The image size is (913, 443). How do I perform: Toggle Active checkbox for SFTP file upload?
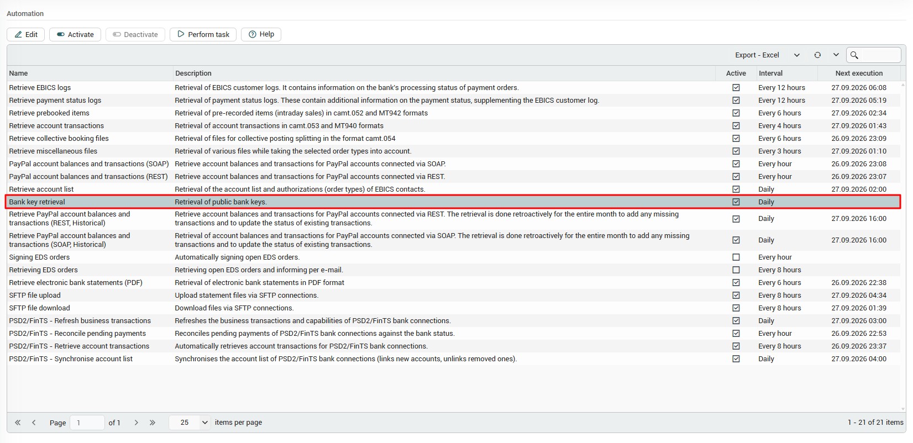(736, 296)
